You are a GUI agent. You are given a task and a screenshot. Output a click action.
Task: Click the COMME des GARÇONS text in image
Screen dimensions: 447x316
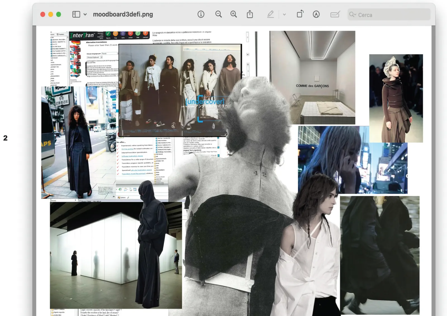312,86
